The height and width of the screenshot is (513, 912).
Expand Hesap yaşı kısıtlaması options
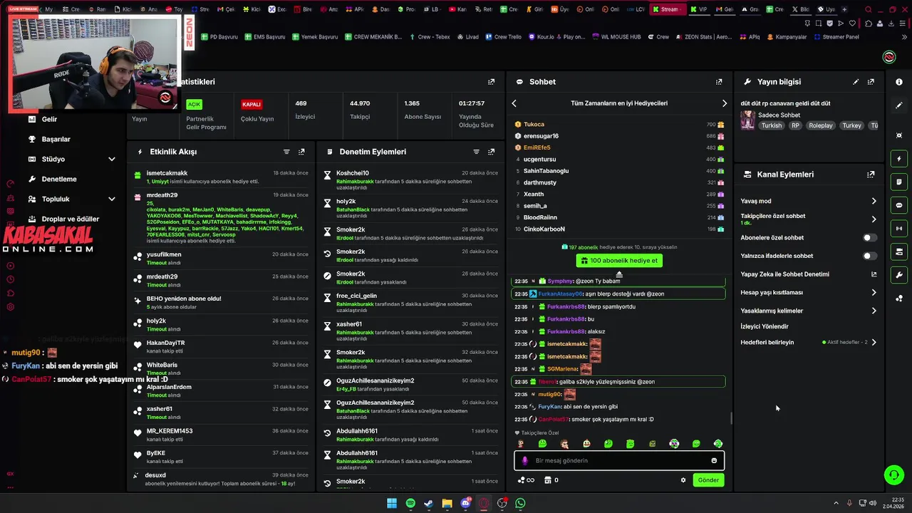(x=874, y=292)
